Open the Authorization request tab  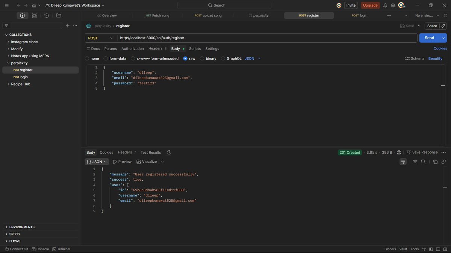coord(133,49)
